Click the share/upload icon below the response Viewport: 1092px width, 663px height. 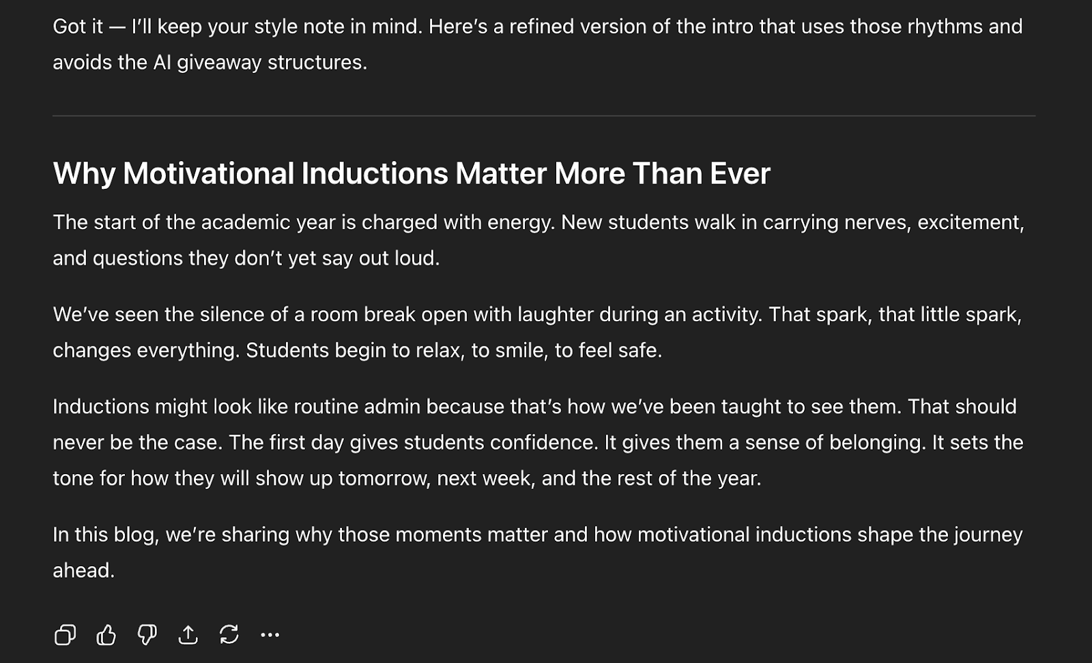(188, 635)
